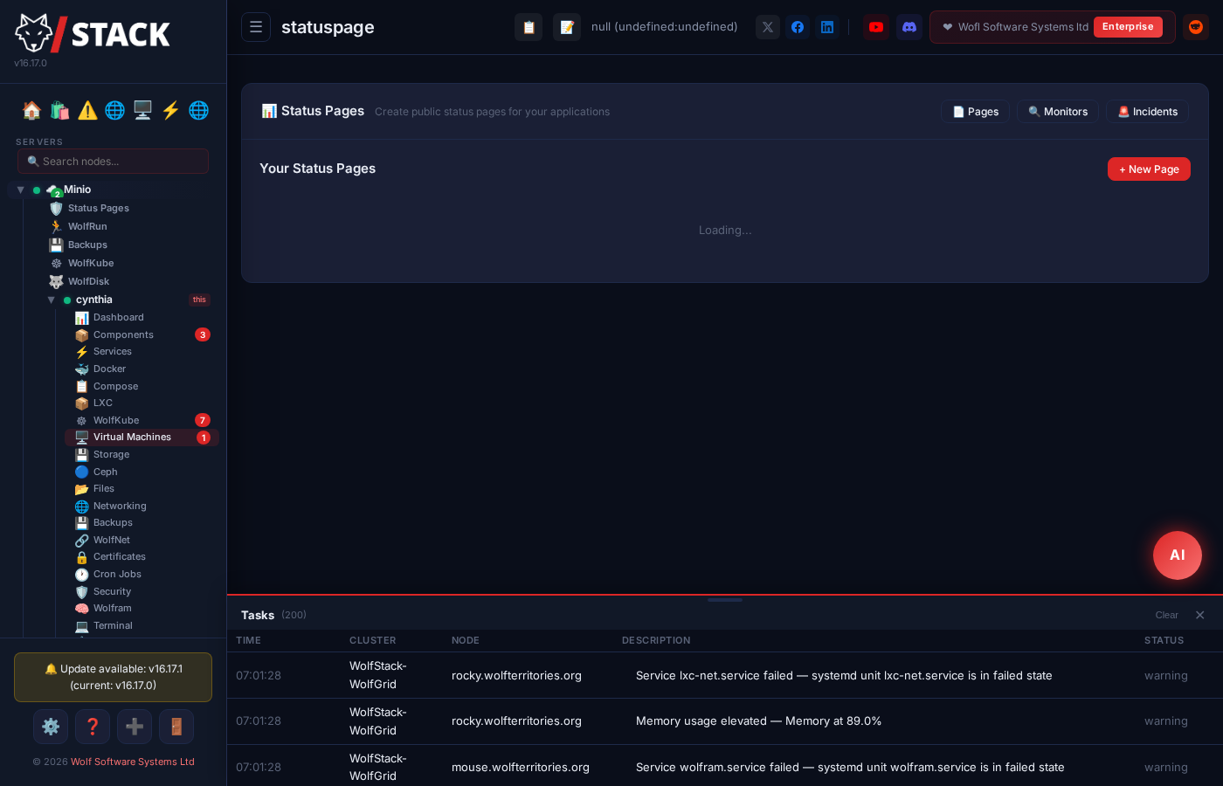The image size is (1223, 786).
Task: Open WolfNet under cynthia
Action: [111, 540]
